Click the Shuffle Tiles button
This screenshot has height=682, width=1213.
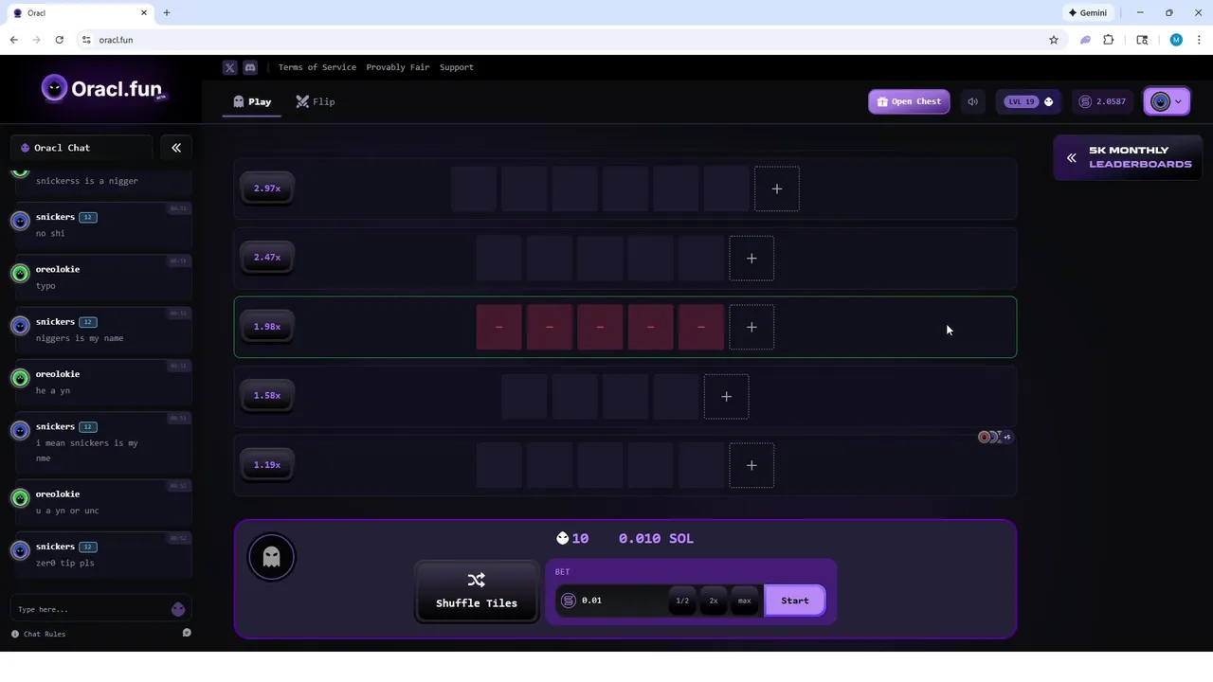[477, 592]
